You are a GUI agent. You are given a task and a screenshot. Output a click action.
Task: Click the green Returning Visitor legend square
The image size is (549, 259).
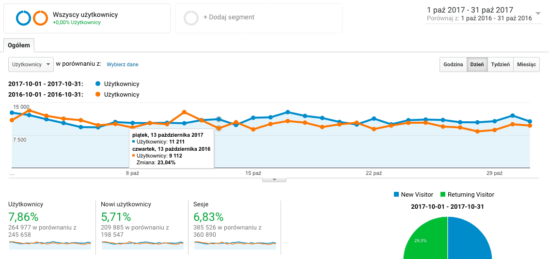pyautogui.click(x=443, y=194)
